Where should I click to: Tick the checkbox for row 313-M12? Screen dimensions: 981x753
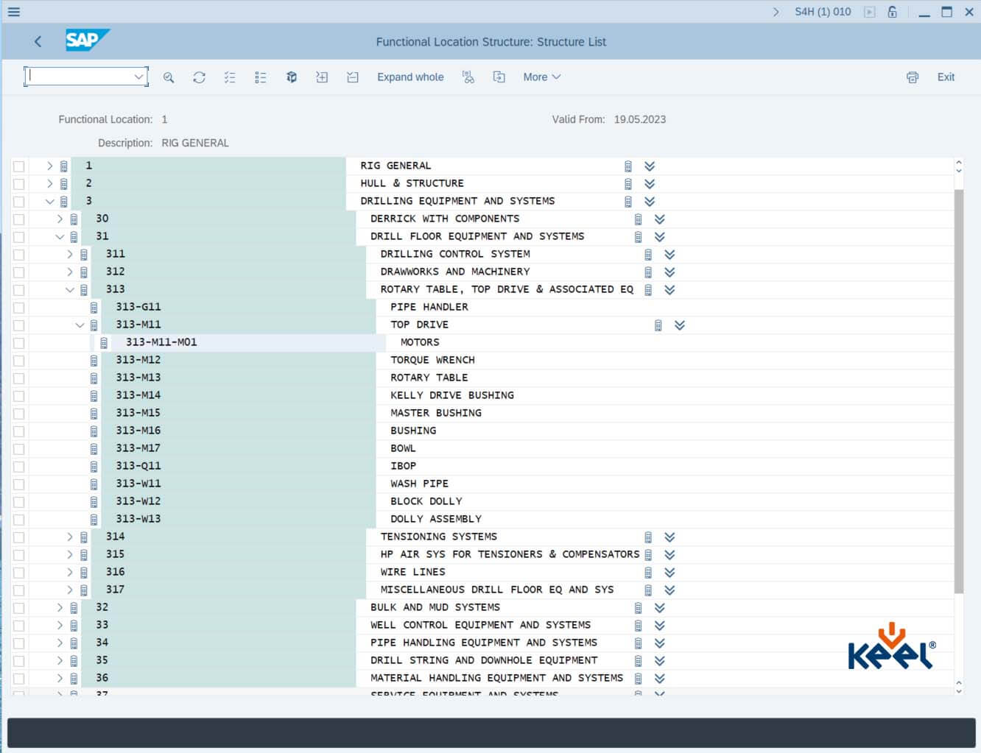click(19, 361)
